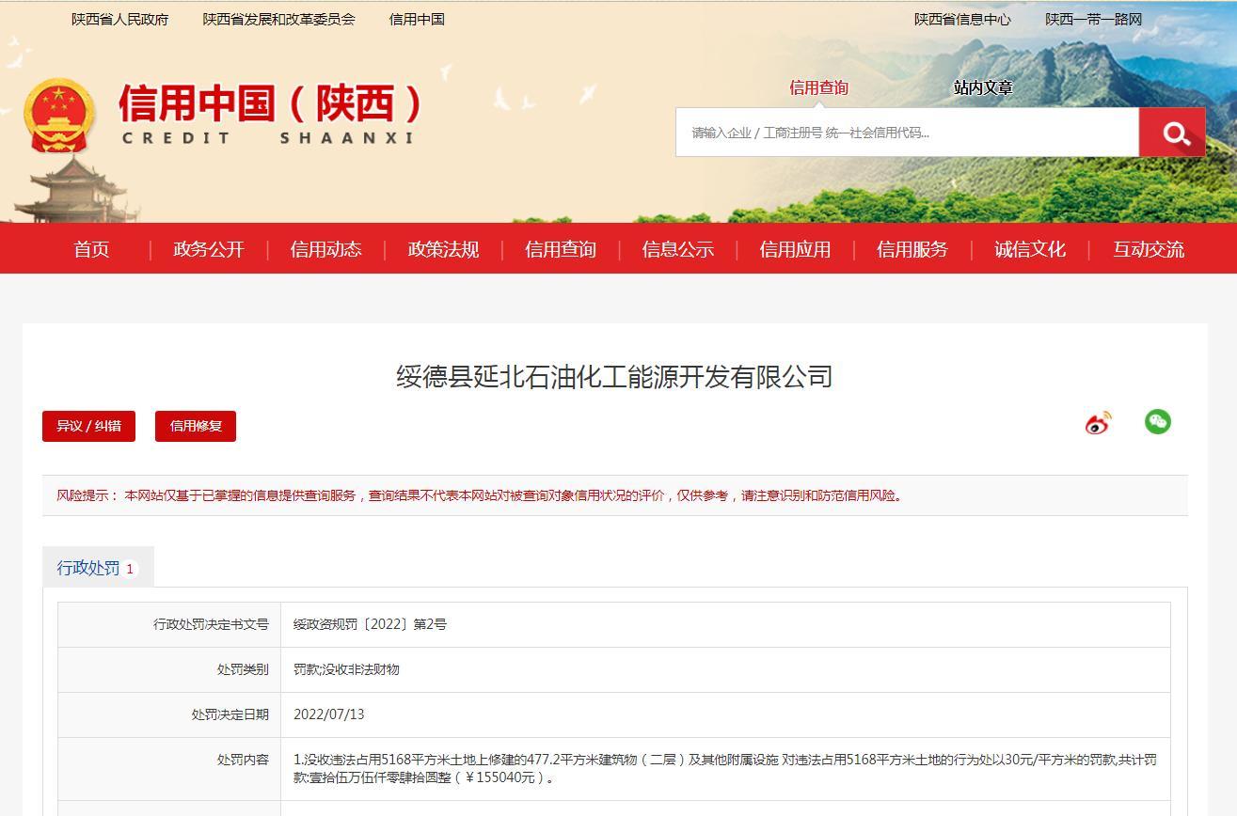Open 互动交流 menu item

click(1149, 249)
